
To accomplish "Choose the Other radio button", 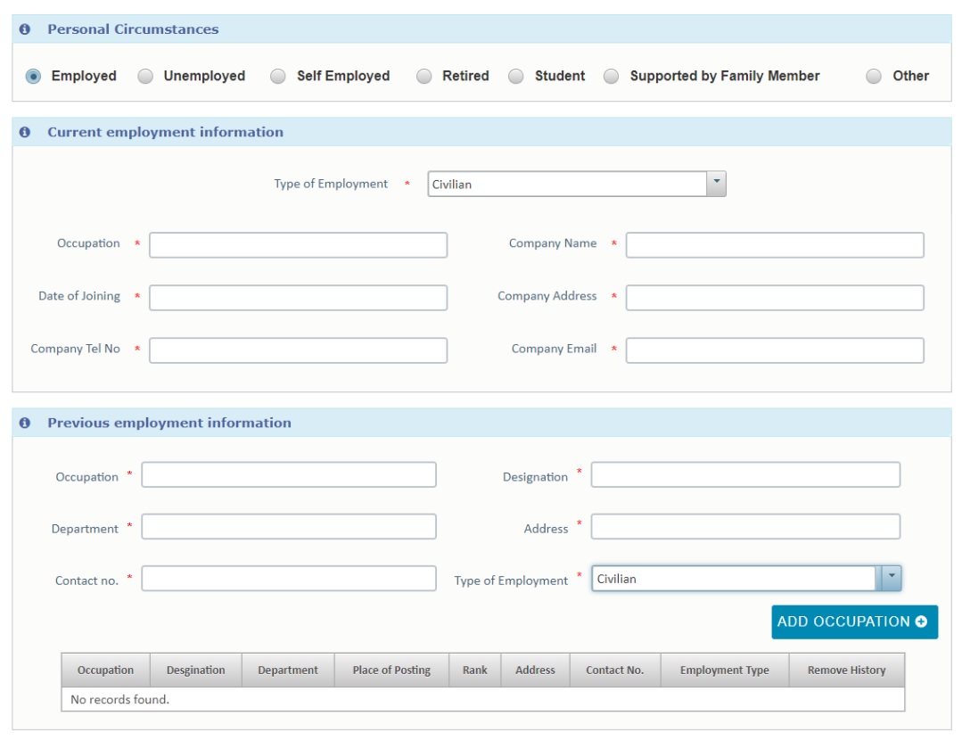I will pyautogui.click(x=874, y=76).
